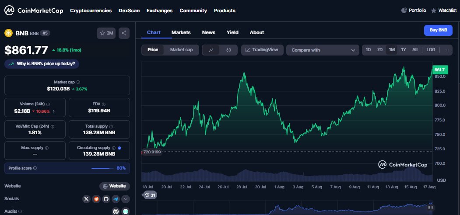Image resolution: width=460 pixels, height=215 pixels.
Task: Add BNB to watchlist via 2M star
Action: [x=106, y=33]
